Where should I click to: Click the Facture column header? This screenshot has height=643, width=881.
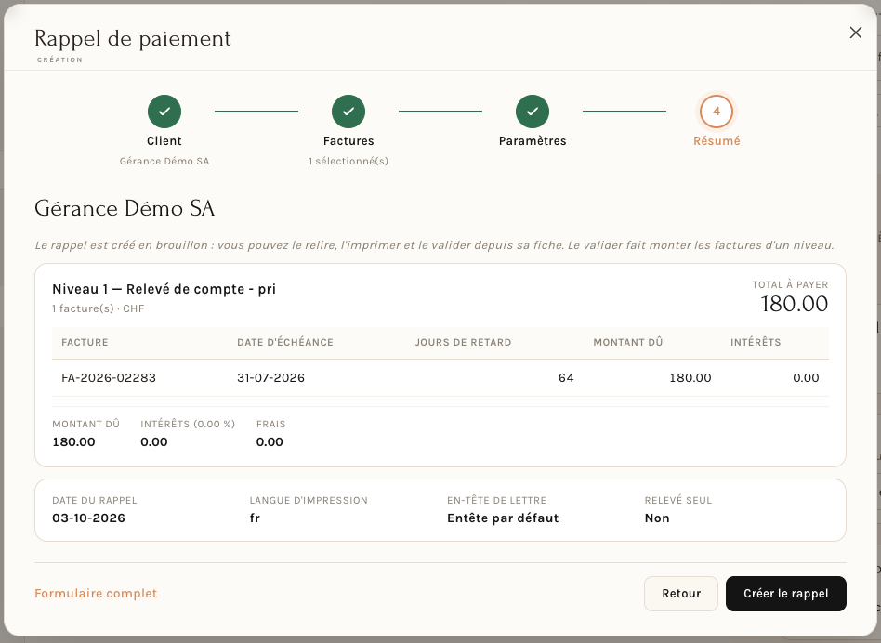(x=85, y=343)
